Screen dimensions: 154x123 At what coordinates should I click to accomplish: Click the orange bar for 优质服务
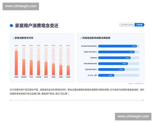coord(24,67)
